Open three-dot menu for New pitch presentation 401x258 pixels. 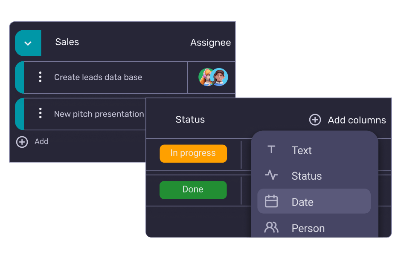[40, 113]
